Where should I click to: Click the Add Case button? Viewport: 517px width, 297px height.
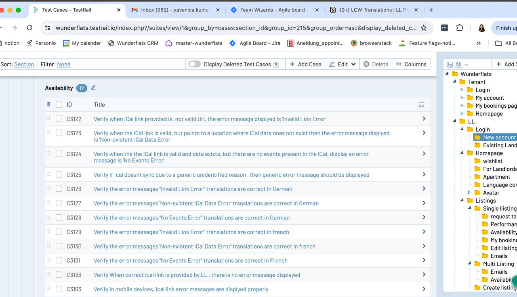305,64
